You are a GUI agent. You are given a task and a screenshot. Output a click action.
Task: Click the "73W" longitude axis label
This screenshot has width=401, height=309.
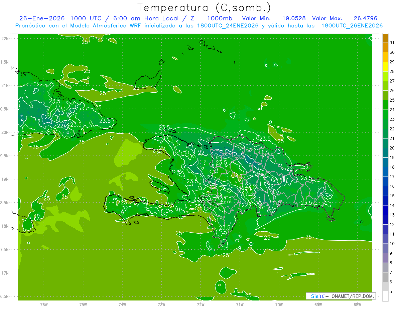coord(161,305)
